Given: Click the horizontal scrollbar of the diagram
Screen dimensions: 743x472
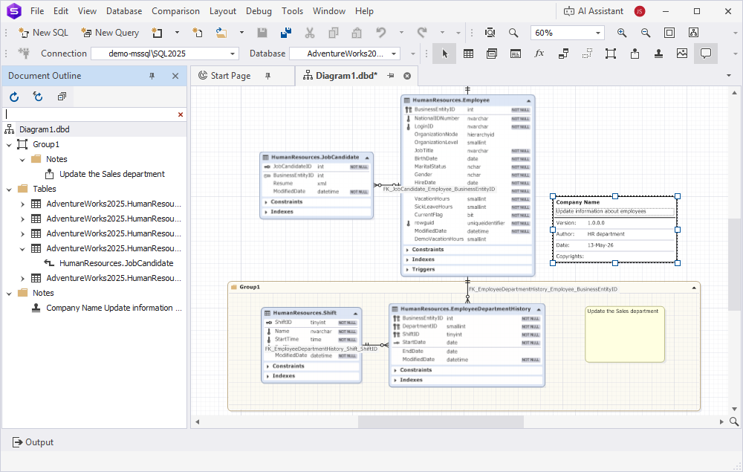Looking at the screenshot, I should click(441, 421).
